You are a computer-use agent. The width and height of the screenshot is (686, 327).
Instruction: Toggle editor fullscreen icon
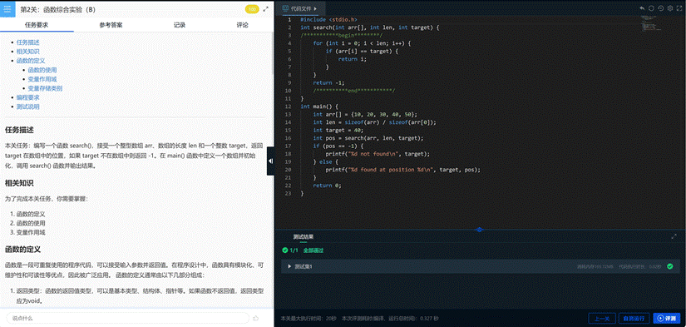[679, 8]
